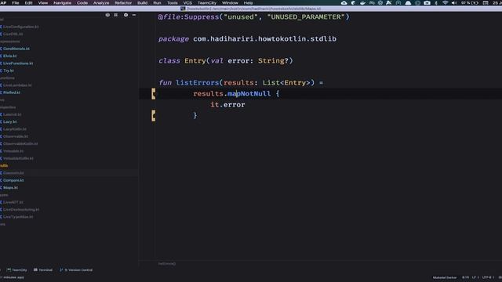Open the Terminal tool window button
The image size is (502, 282).
(43, 270)
